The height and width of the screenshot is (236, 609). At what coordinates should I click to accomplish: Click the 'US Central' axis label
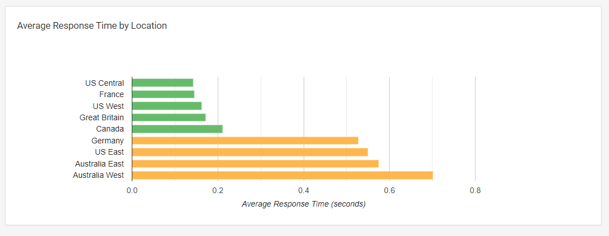tap(105, 83)
